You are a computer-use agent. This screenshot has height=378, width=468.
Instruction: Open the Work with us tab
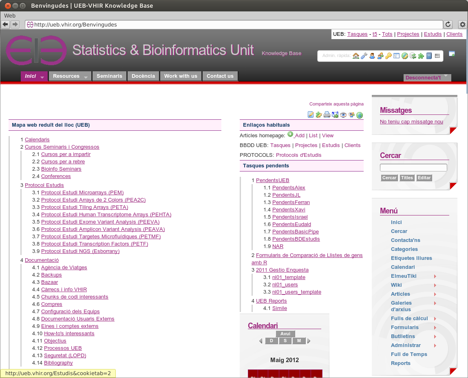click(x=181, y=76)
